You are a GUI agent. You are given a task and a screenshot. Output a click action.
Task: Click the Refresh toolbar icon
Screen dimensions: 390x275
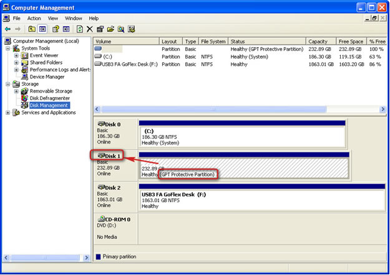(x=80, y=29)
